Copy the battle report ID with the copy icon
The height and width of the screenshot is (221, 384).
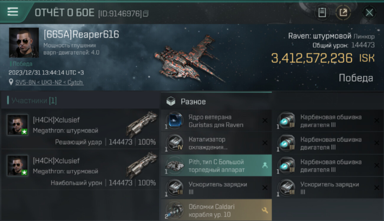pyautogui.click(x=146, y=14)
